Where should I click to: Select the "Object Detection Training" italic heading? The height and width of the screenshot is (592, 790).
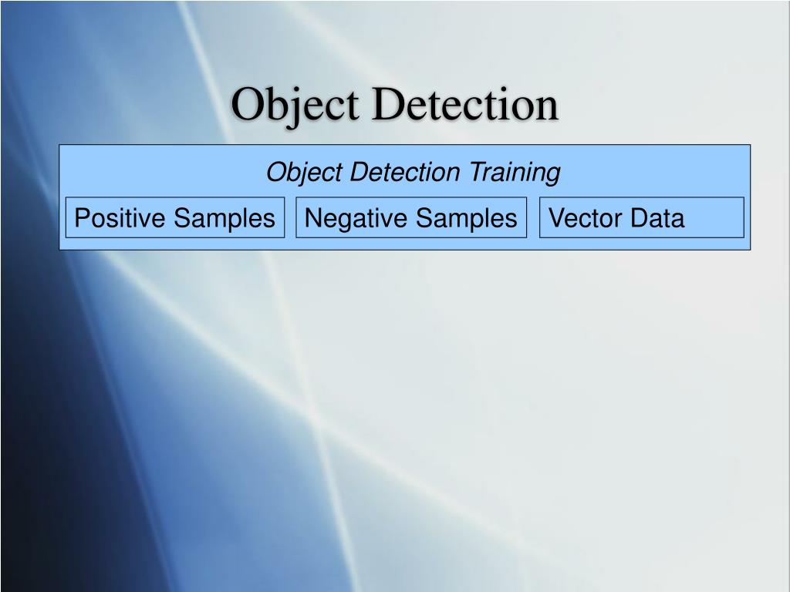[x=413, y=173]
